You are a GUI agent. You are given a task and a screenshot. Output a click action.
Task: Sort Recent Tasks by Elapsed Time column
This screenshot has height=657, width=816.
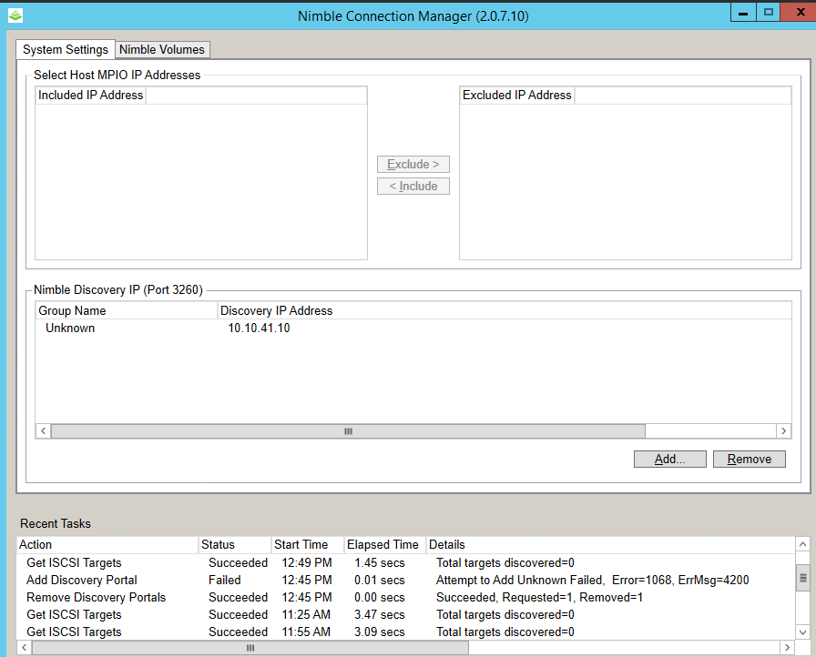pyautogui.click(x=384, y=544)
